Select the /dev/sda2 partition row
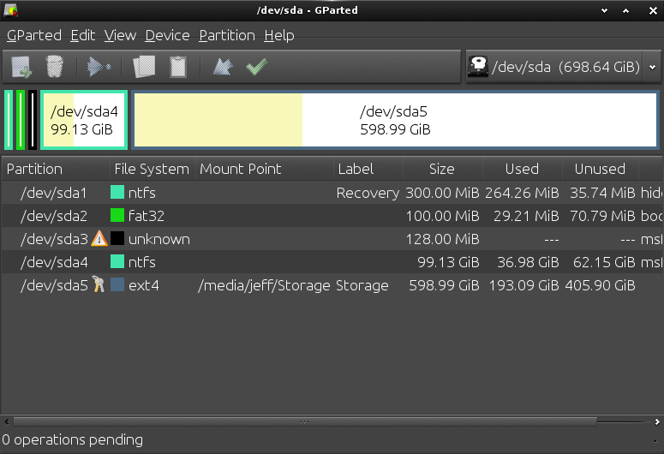 (332, 216)
